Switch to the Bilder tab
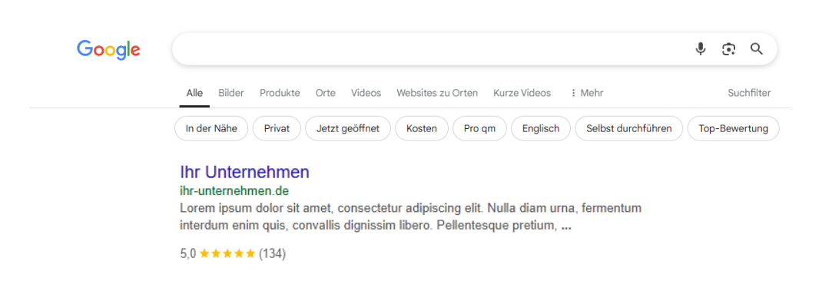 [231, 93]
